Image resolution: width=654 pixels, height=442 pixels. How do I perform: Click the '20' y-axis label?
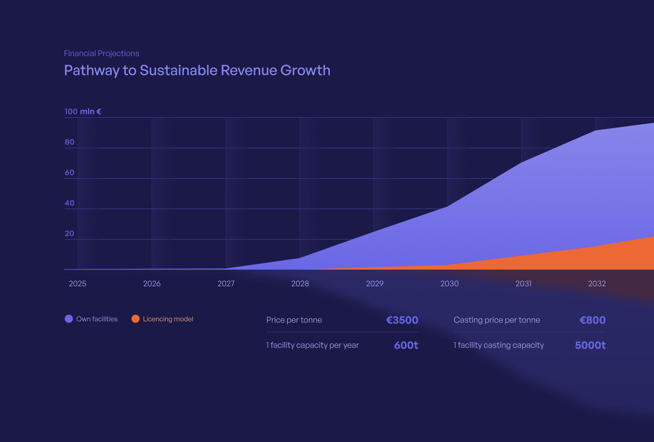(69, 234)
